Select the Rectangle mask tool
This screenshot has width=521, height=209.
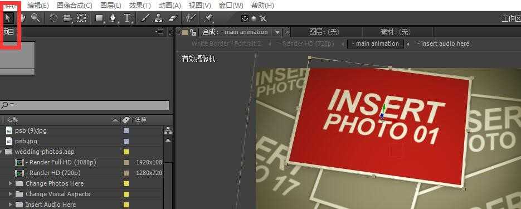[x=99, y=18]
